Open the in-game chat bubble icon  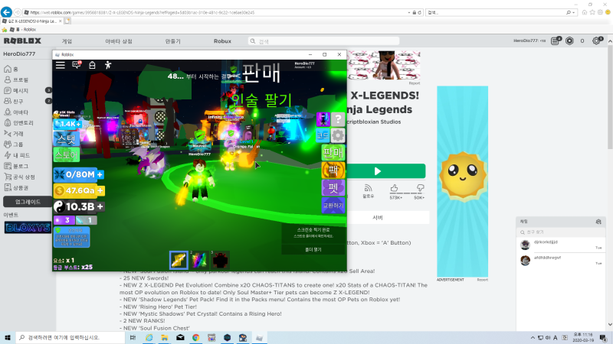(76, 65)
